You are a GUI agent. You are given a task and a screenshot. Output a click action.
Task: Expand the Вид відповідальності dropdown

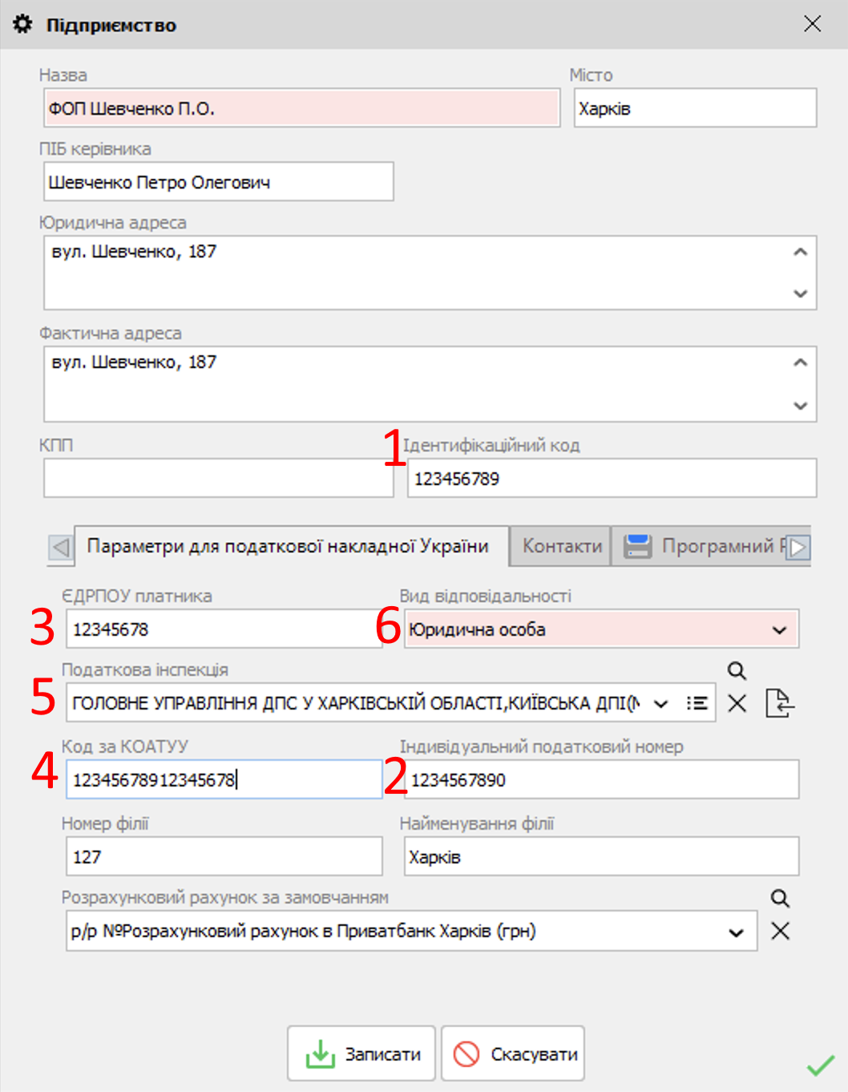(x=779, y=630)
